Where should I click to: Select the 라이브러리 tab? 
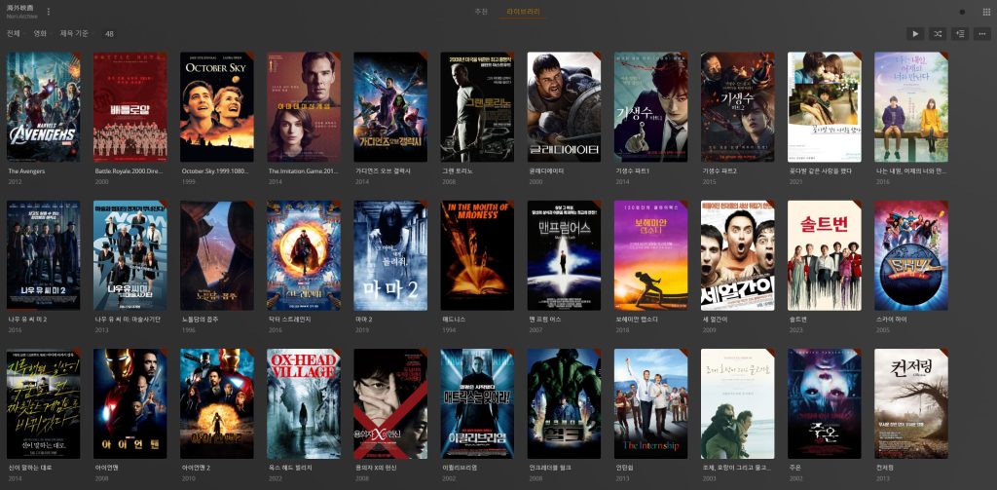tap(524, 12)
